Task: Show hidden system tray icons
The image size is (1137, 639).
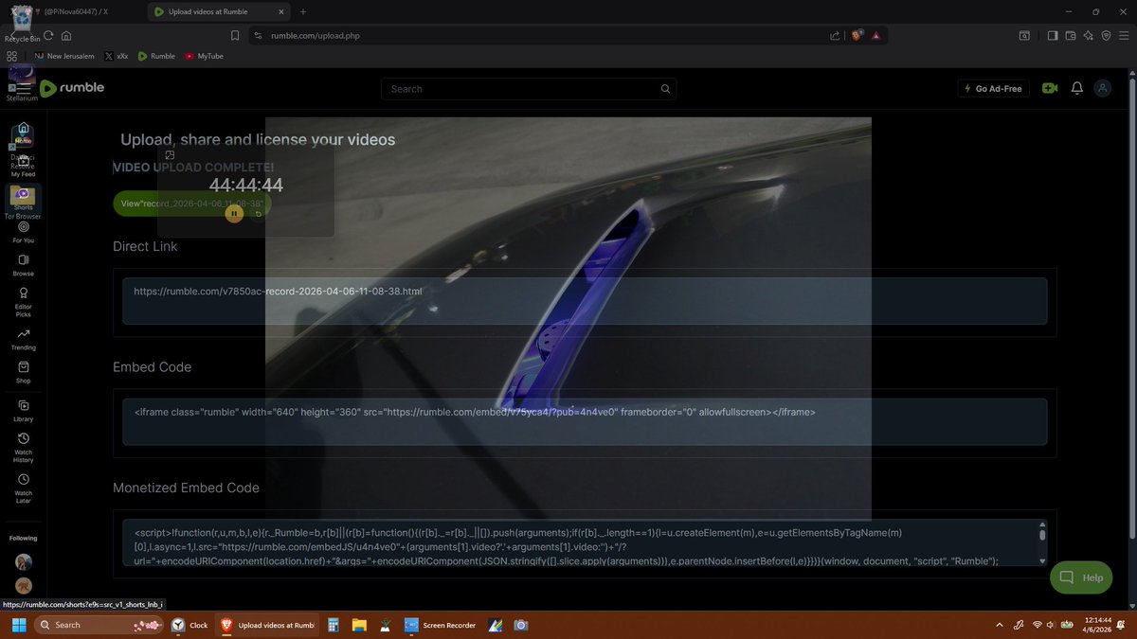Action: [x=1000, y=625]
